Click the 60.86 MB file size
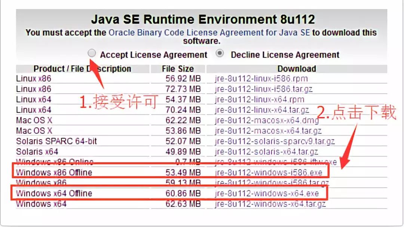The height and width of the screenshot is (227, 404). pos(183,193)
